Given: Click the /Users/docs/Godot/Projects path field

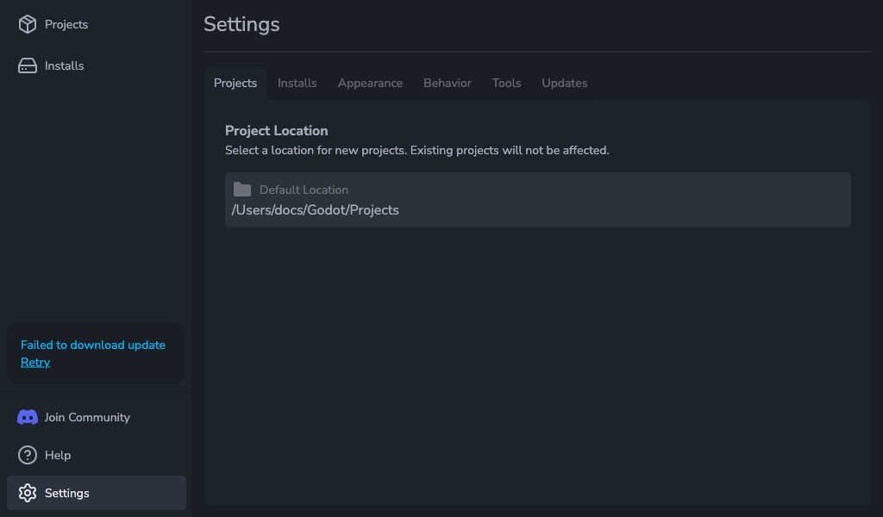Looking at the screenshot, I should [316, 210].
